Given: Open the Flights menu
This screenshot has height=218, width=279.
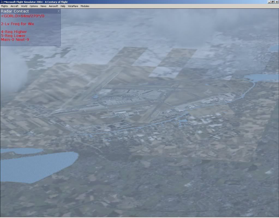Looking at the screenshot, I should (x=4, y=6).
